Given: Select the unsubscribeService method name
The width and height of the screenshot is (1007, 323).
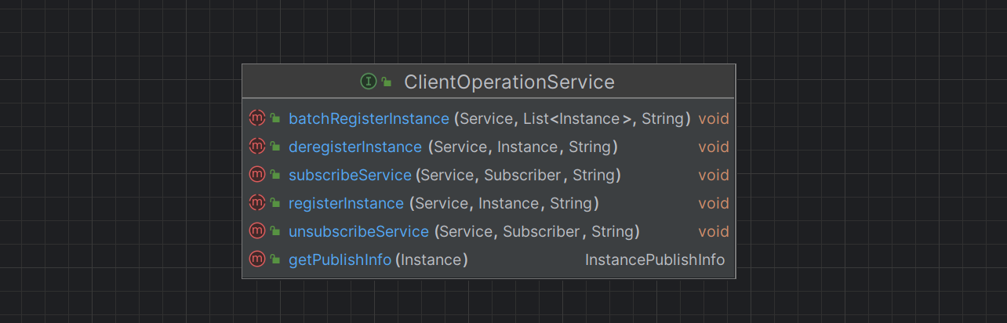Looking at the screenshot, I should pyautogui.click(x=358, y=231).
